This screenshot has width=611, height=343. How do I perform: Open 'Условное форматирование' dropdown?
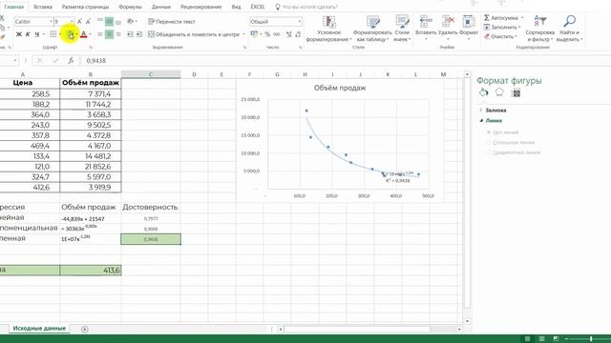(x=328, y=30)
